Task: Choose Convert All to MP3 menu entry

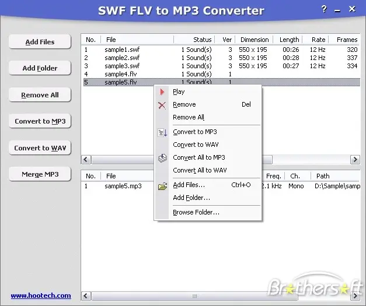Action: 208,157
